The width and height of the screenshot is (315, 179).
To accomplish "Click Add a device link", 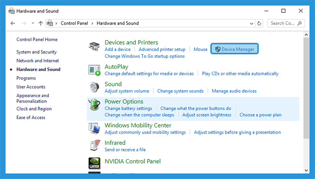I will tap(117, 49).
